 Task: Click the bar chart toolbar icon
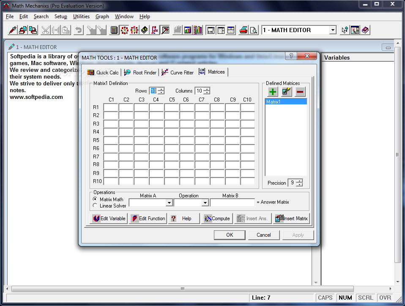[188, 30]
